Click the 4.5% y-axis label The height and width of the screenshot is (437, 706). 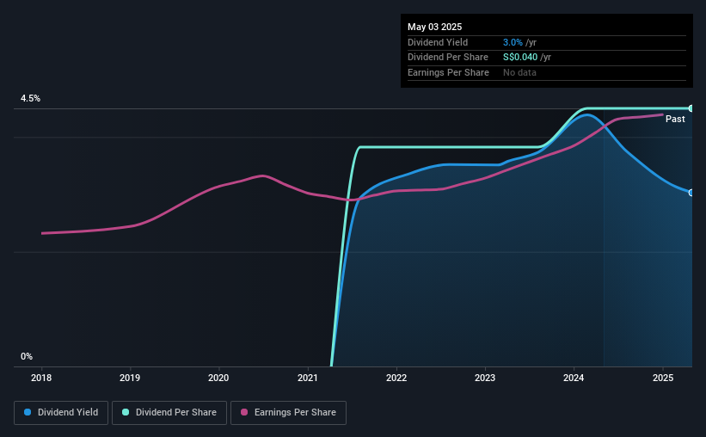coord(31,99)
